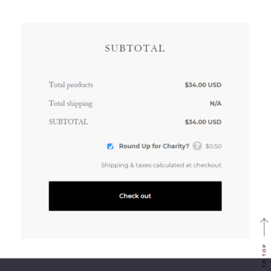Click the Total products label
Viewport: 271px width, 271px height.
71,85
